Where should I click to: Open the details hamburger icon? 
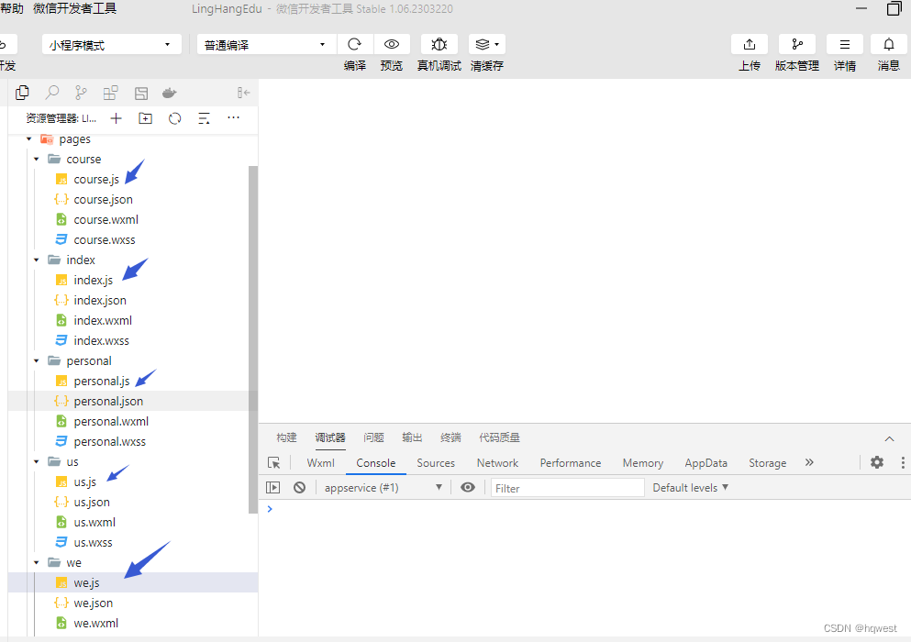coord(845,44)
